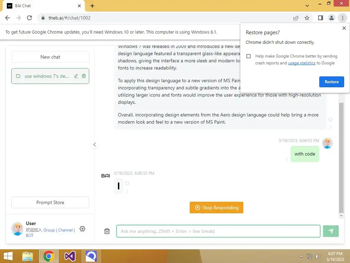This screenshot has height=263, width=350.
Task: Click the trash icon on chat entry
Action: tap(84, 76)
